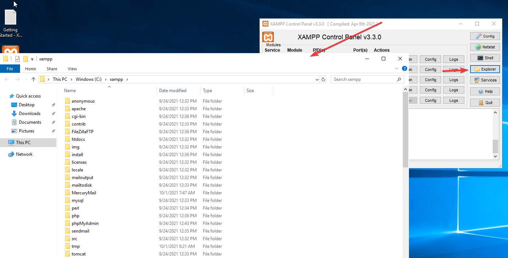508x258 pixels.
Task: Click XAMPP log area scrollbar thumb
Action: coord(495,146)
